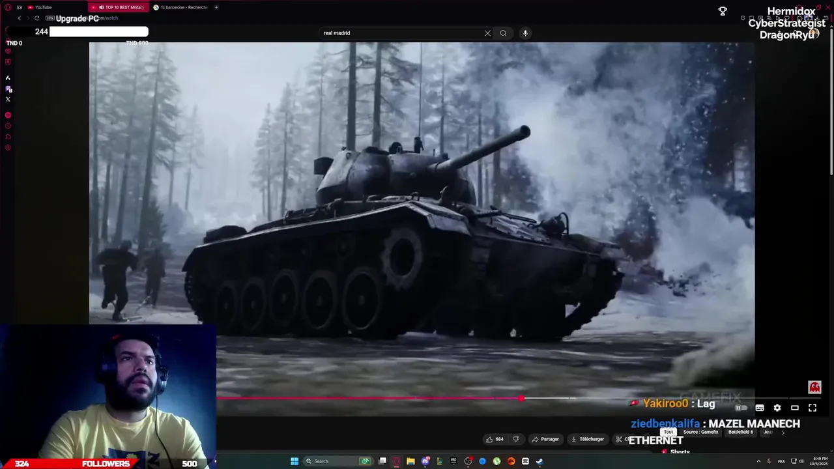Open Epic Games launcher from the taskbar
The width and height of the screenshot is (834, 469).
453,461
